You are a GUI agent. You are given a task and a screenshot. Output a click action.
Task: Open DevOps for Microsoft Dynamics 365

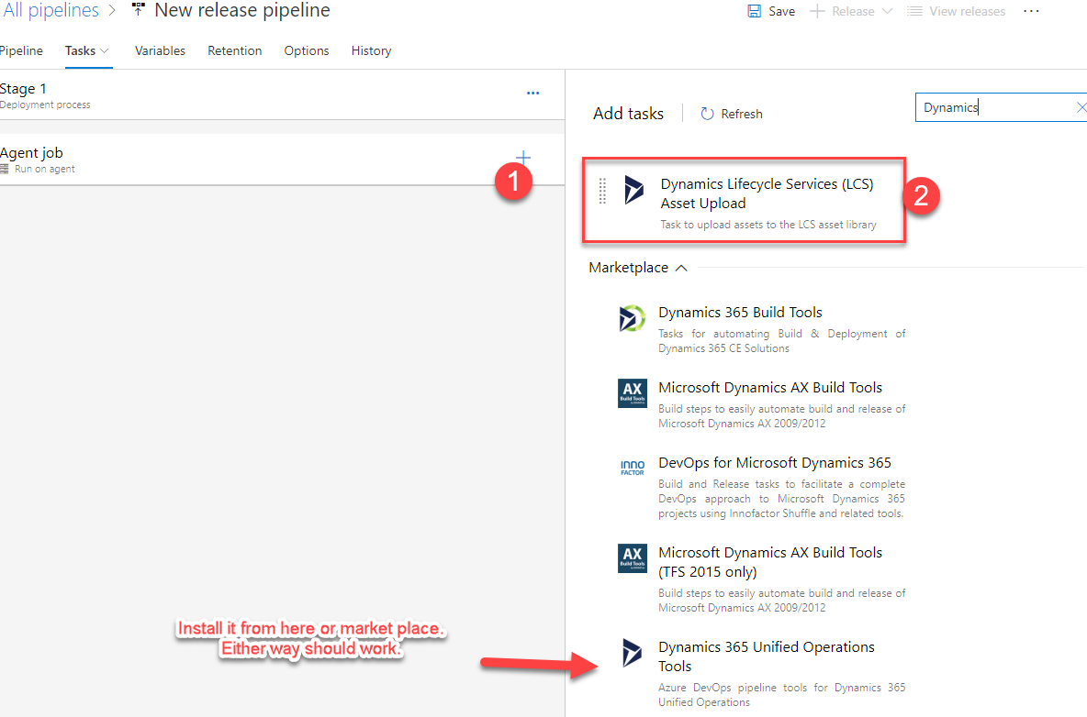pos(774,462)
